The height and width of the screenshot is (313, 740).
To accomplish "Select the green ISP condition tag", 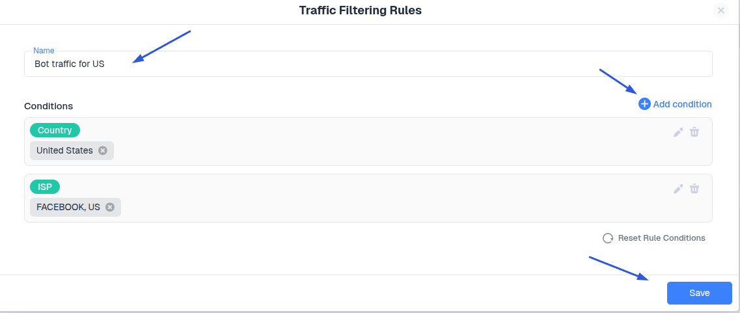I will [45, 187].
